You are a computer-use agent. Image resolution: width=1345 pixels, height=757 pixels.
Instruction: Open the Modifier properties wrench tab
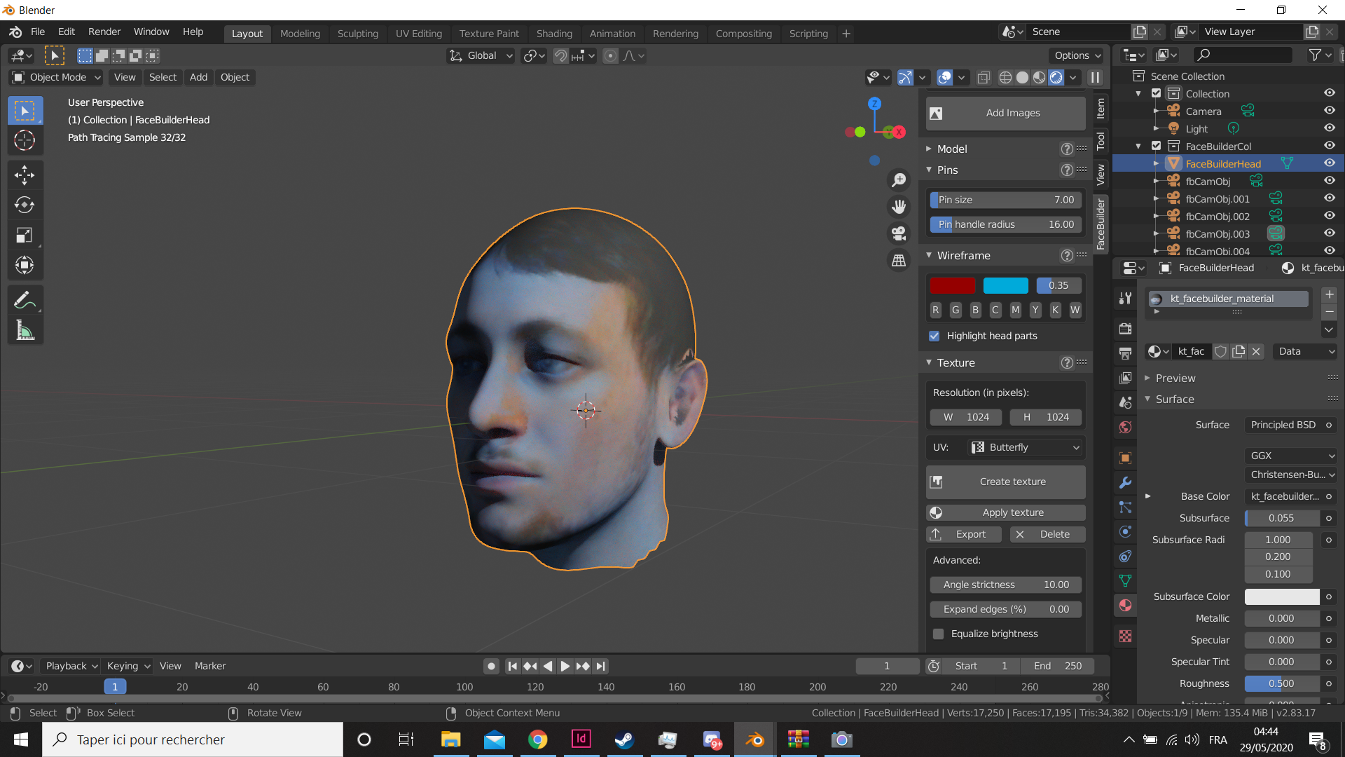(1126, 483)
